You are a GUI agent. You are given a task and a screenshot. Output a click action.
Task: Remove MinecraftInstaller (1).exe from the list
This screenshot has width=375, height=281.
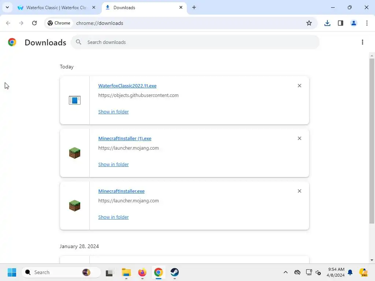pos(300,138)
